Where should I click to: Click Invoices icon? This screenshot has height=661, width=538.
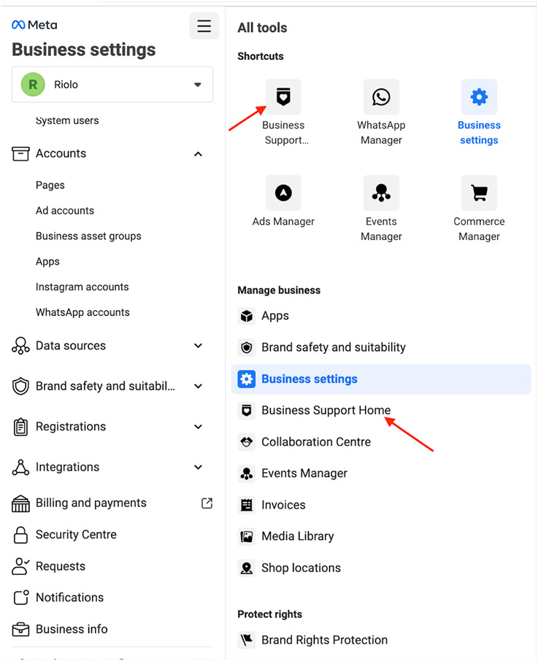(247, 505)
